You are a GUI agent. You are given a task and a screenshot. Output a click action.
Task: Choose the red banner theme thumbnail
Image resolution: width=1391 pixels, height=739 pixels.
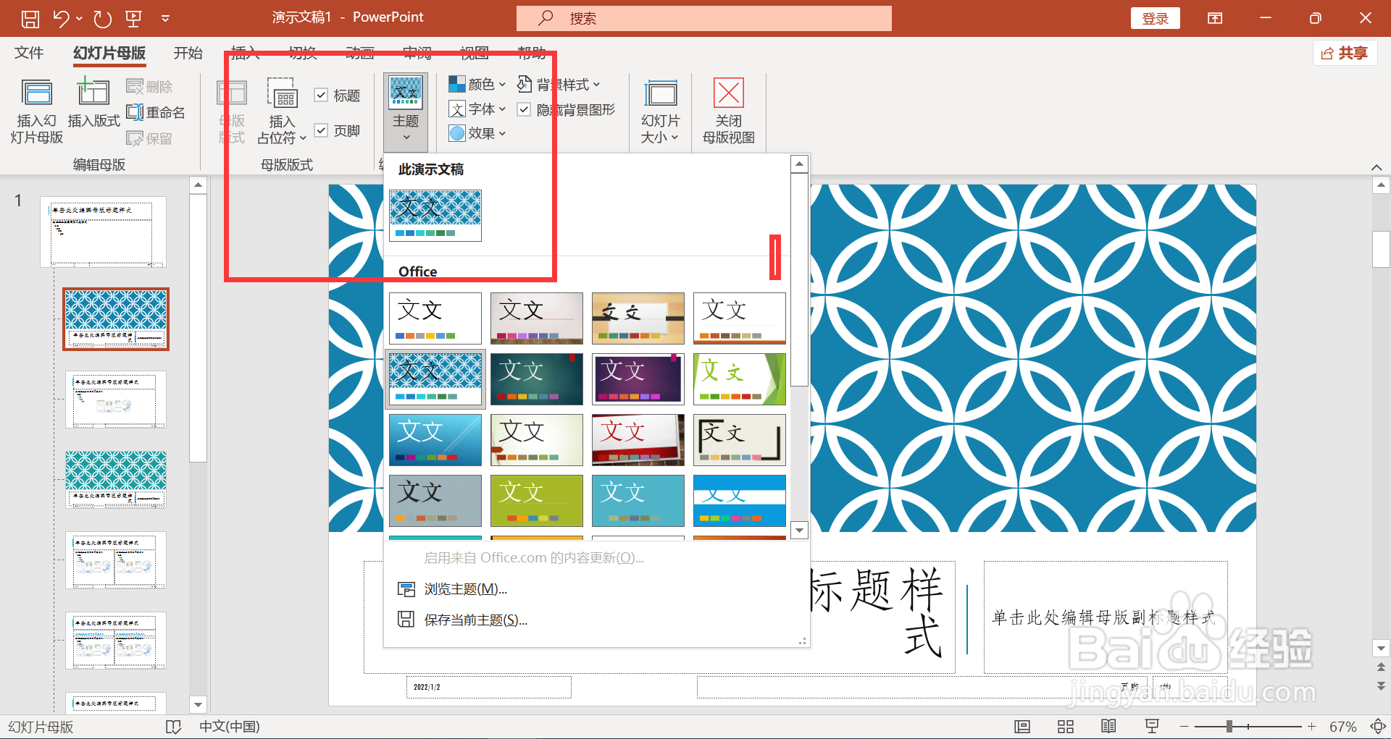[x=638, y=440]
